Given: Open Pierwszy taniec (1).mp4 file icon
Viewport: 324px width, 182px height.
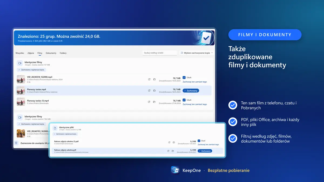Looking at the screenshot, I should (x=149, y=102).
